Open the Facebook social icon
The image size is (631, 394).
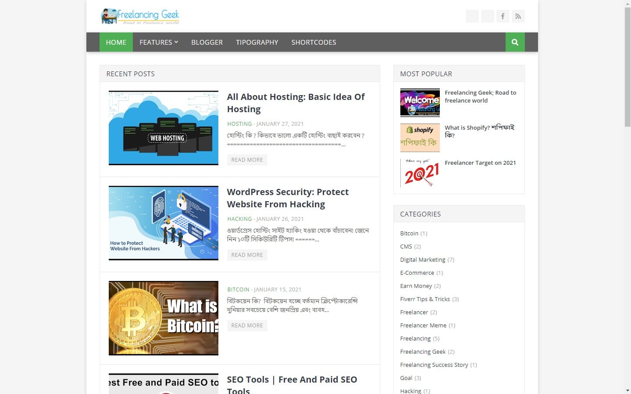503,16
